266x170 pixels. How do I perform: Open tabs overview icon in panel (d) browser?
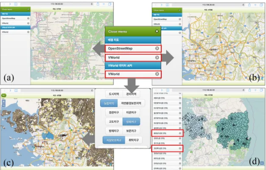tap(261, 90)
